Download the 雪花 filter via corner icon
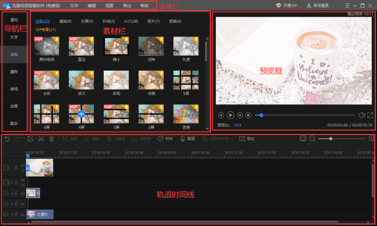 92,39
